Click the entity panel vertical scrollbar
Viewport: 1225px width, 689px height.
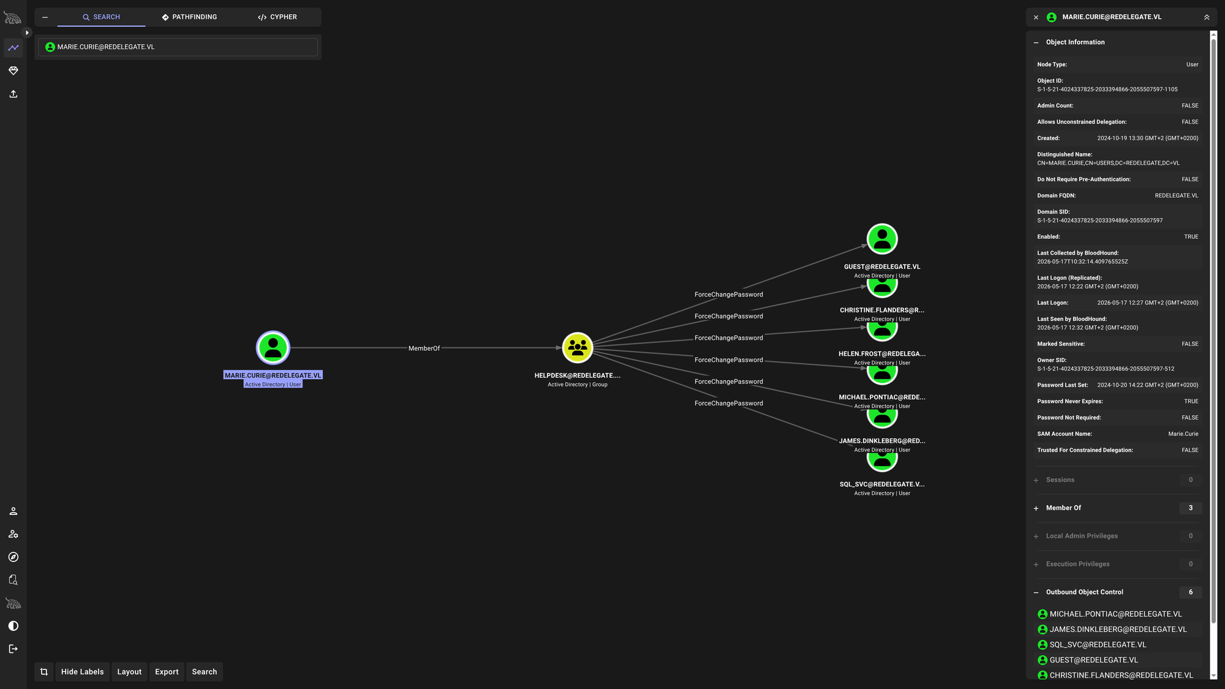pos(1213,355)
